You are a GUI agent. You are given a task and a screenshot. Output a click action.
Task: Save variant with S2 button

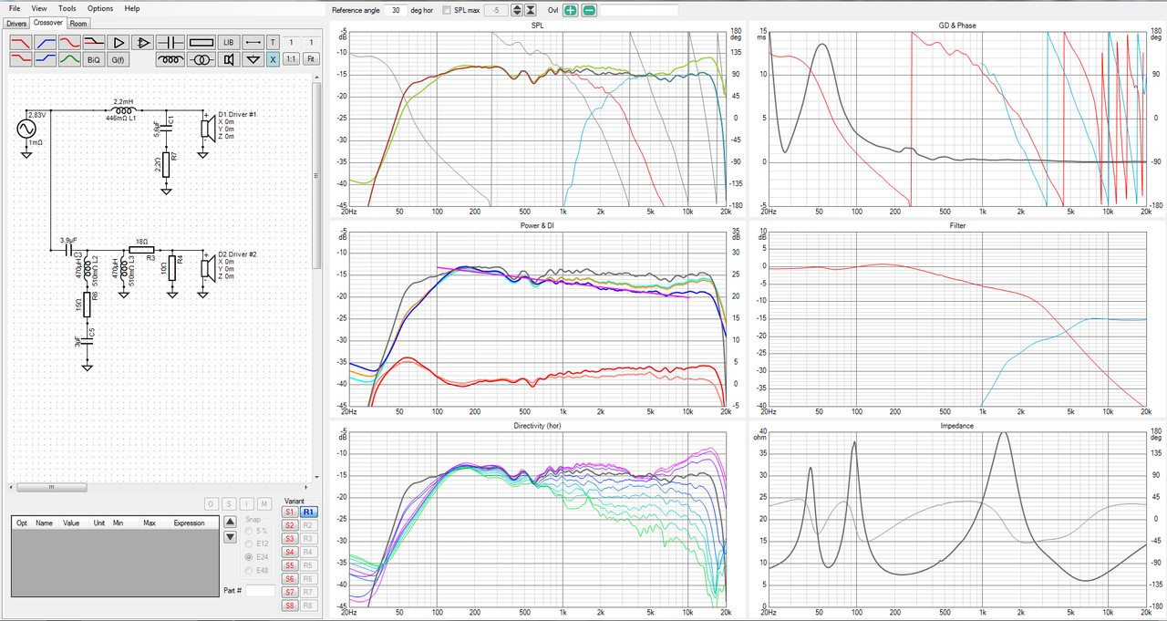(x=290, y=525)
